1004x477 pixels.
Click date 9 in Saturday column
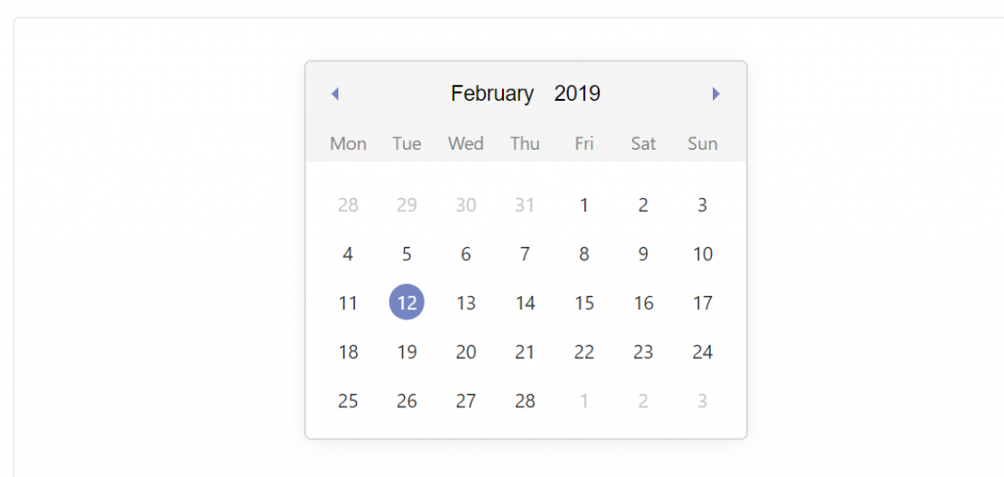(x=643, y=254)
